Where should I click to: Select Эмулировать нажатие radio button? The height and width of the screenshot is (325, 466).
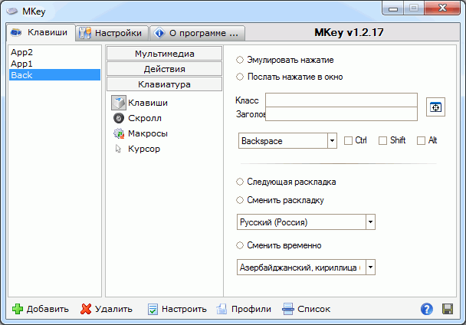pos(240,60)
